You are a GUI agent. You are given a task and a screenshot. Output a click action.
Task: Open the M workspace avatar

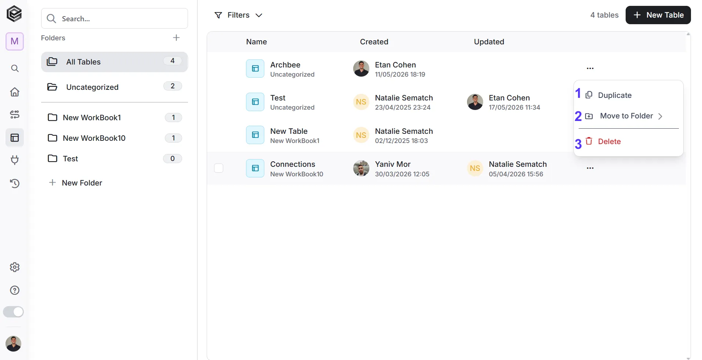point(15,41)
